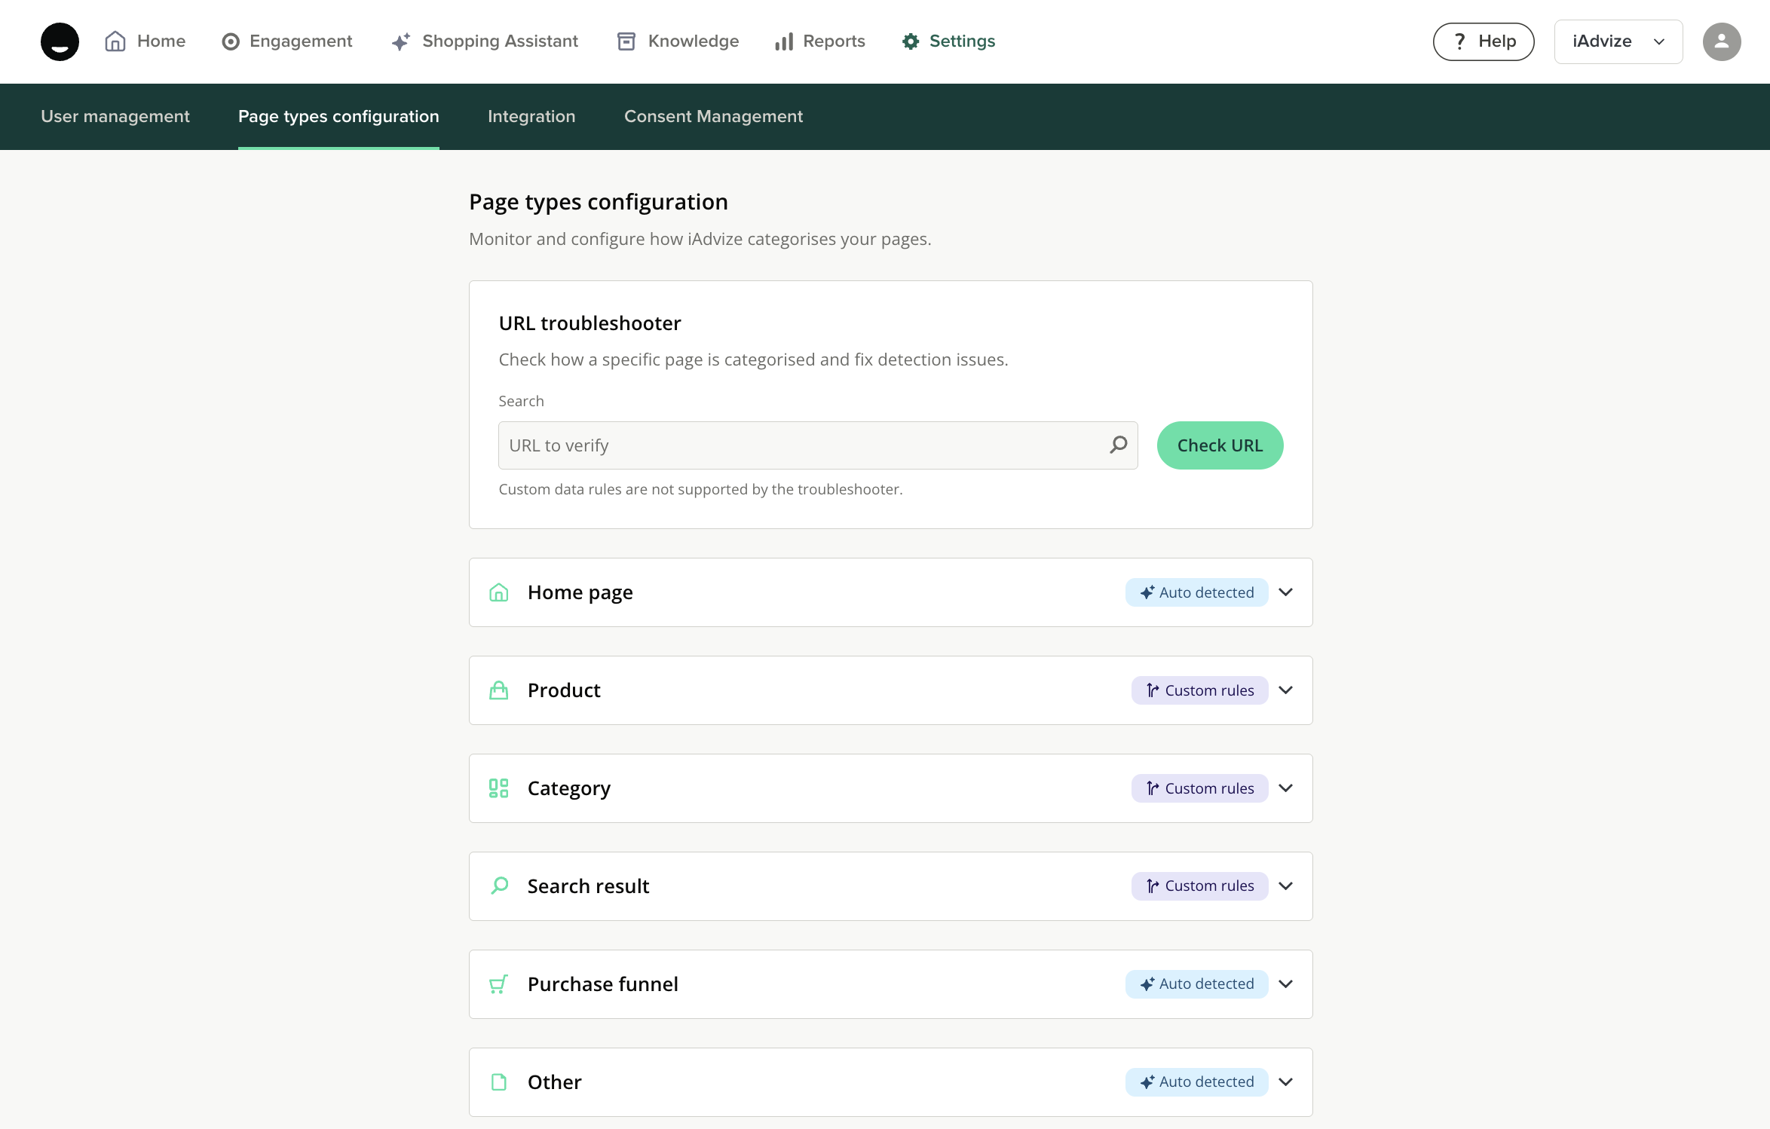The image size is (1770, 1129).
Task: Click the user profile avatar icon
Action: pyautogui.click(x=1721, y=41)
